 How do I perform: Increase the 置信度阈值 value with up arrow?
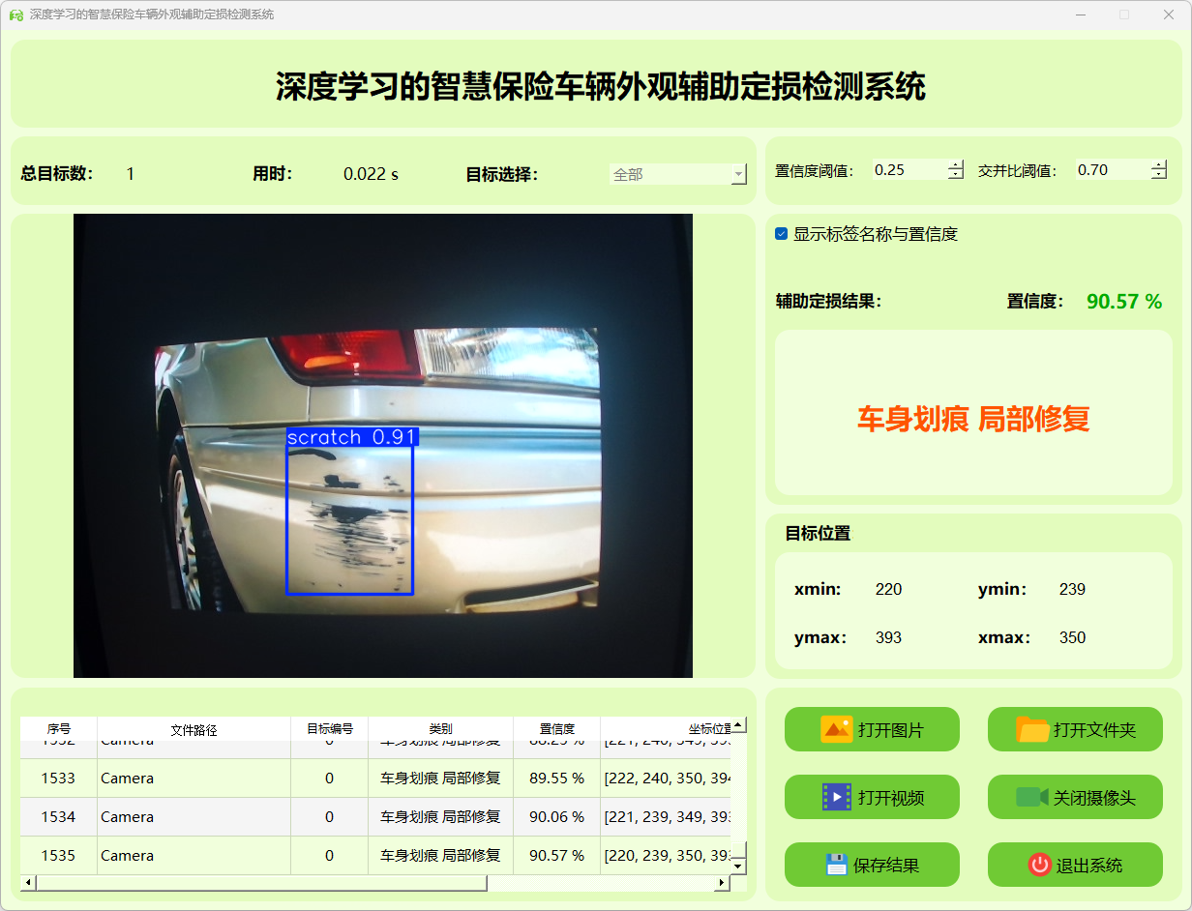click(956, 165)
